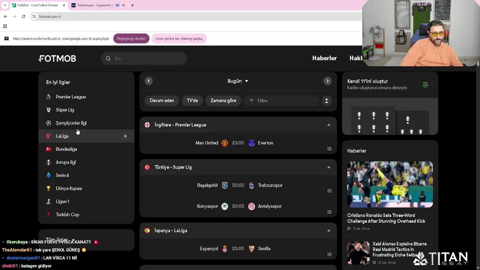480x270 pixels.
Task: Click the search magnifier icon
Action: point(108,58)
